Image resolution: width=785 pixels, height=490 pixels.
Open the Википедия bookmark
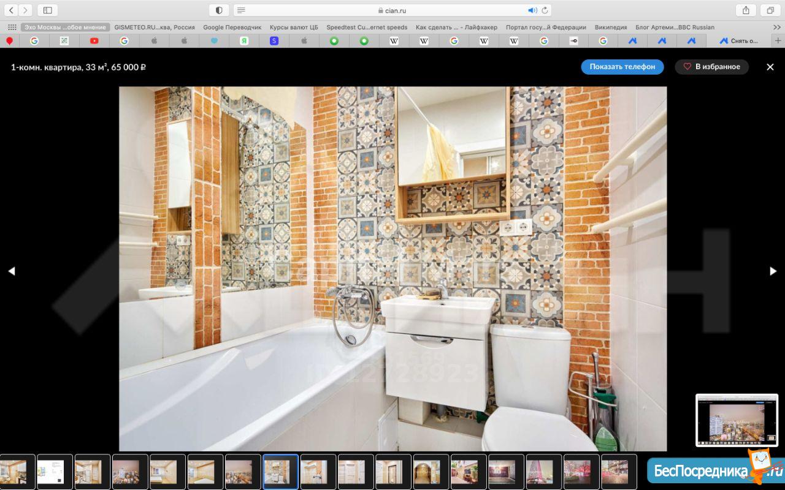point(611,27)
